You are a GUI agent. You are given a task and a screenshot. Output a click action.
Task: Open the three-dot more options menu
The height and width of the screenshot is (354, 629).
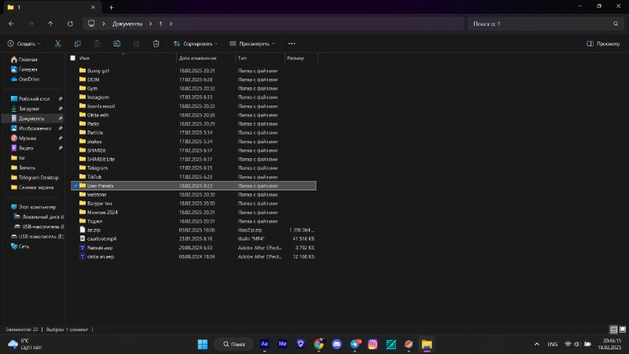(x=292, y=44)
